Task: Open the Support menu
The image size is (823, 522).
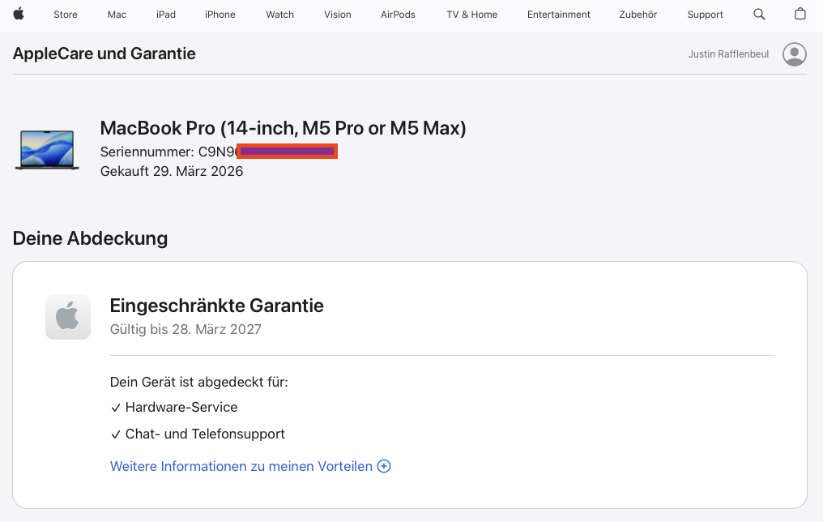Action: [705, 15]
